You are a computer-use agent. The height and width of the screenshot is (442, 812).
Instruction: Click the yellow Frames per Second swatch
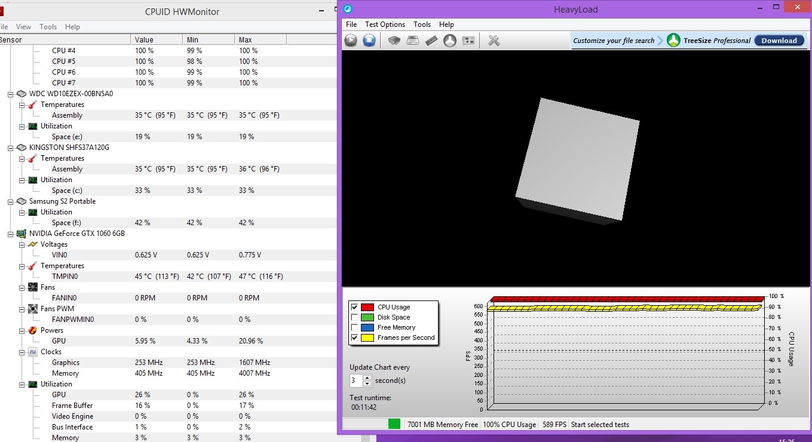pos(367,337)
